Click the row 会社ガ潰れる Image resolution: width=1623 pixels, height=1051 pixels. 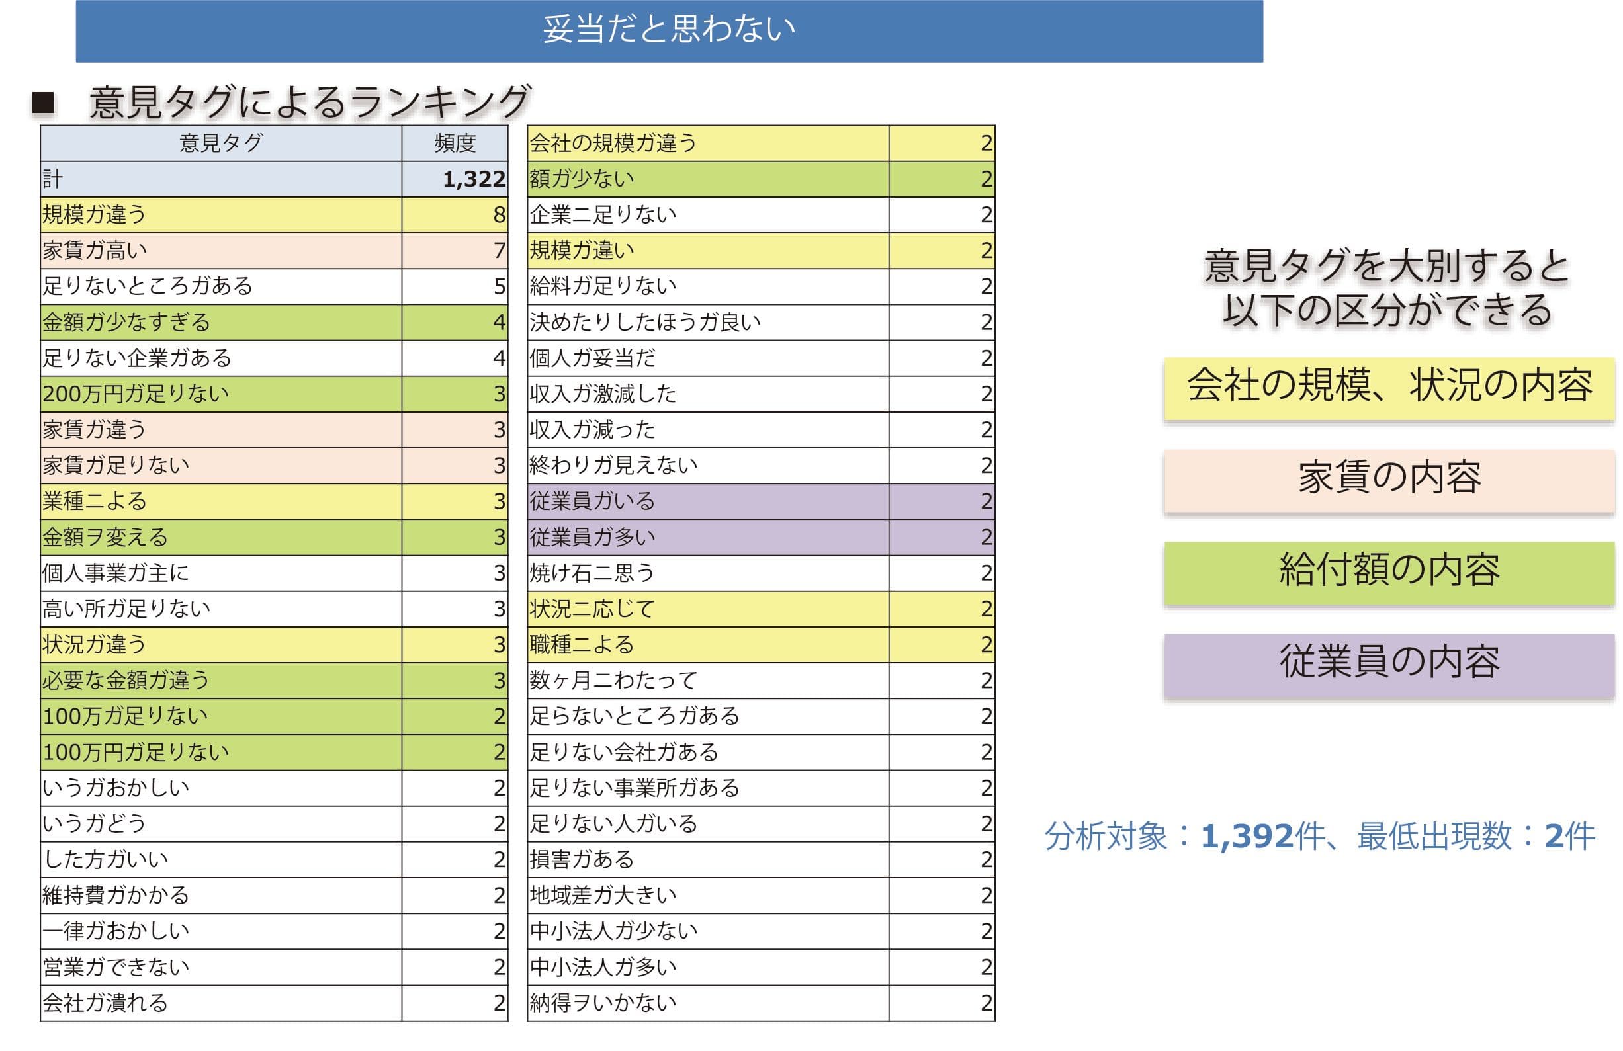pyautogui.click(x=274, y=1003)
